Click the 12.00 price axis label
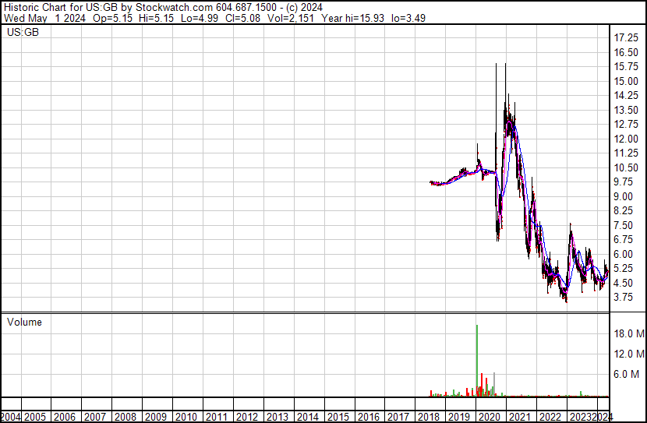This screenshot has height=423, width=647. 626,139
